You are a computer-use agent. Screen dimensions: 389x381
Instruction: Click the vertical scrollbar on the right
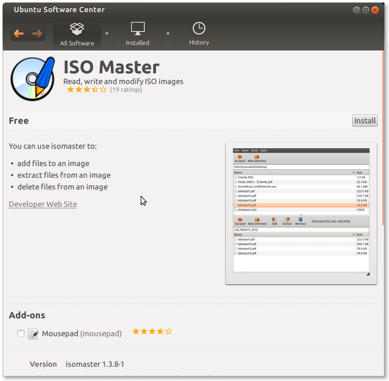[383, 139]
